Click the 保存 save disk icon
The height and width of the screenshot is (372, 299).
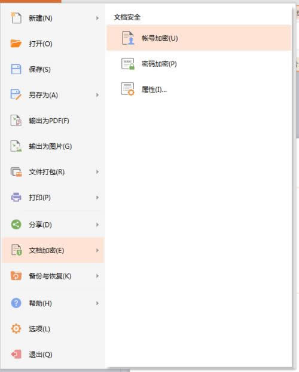16,69
